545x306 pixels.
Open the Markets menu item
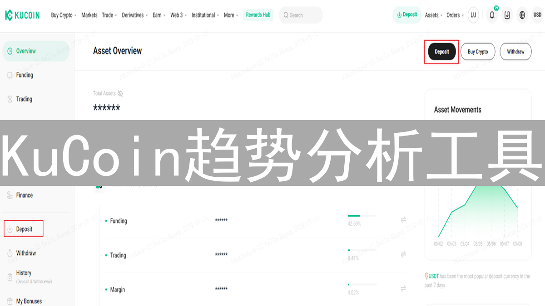tap(89, 15)
